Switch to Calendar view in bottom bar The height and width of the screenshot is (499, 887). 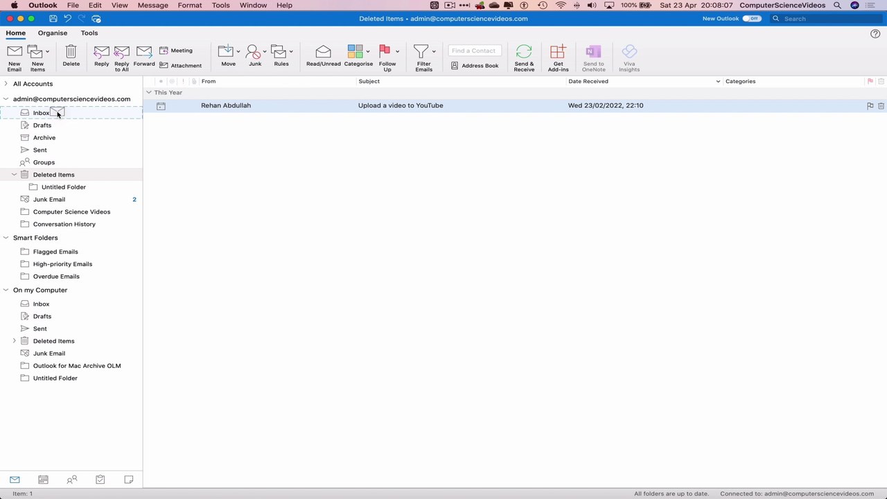coord(43,480)
